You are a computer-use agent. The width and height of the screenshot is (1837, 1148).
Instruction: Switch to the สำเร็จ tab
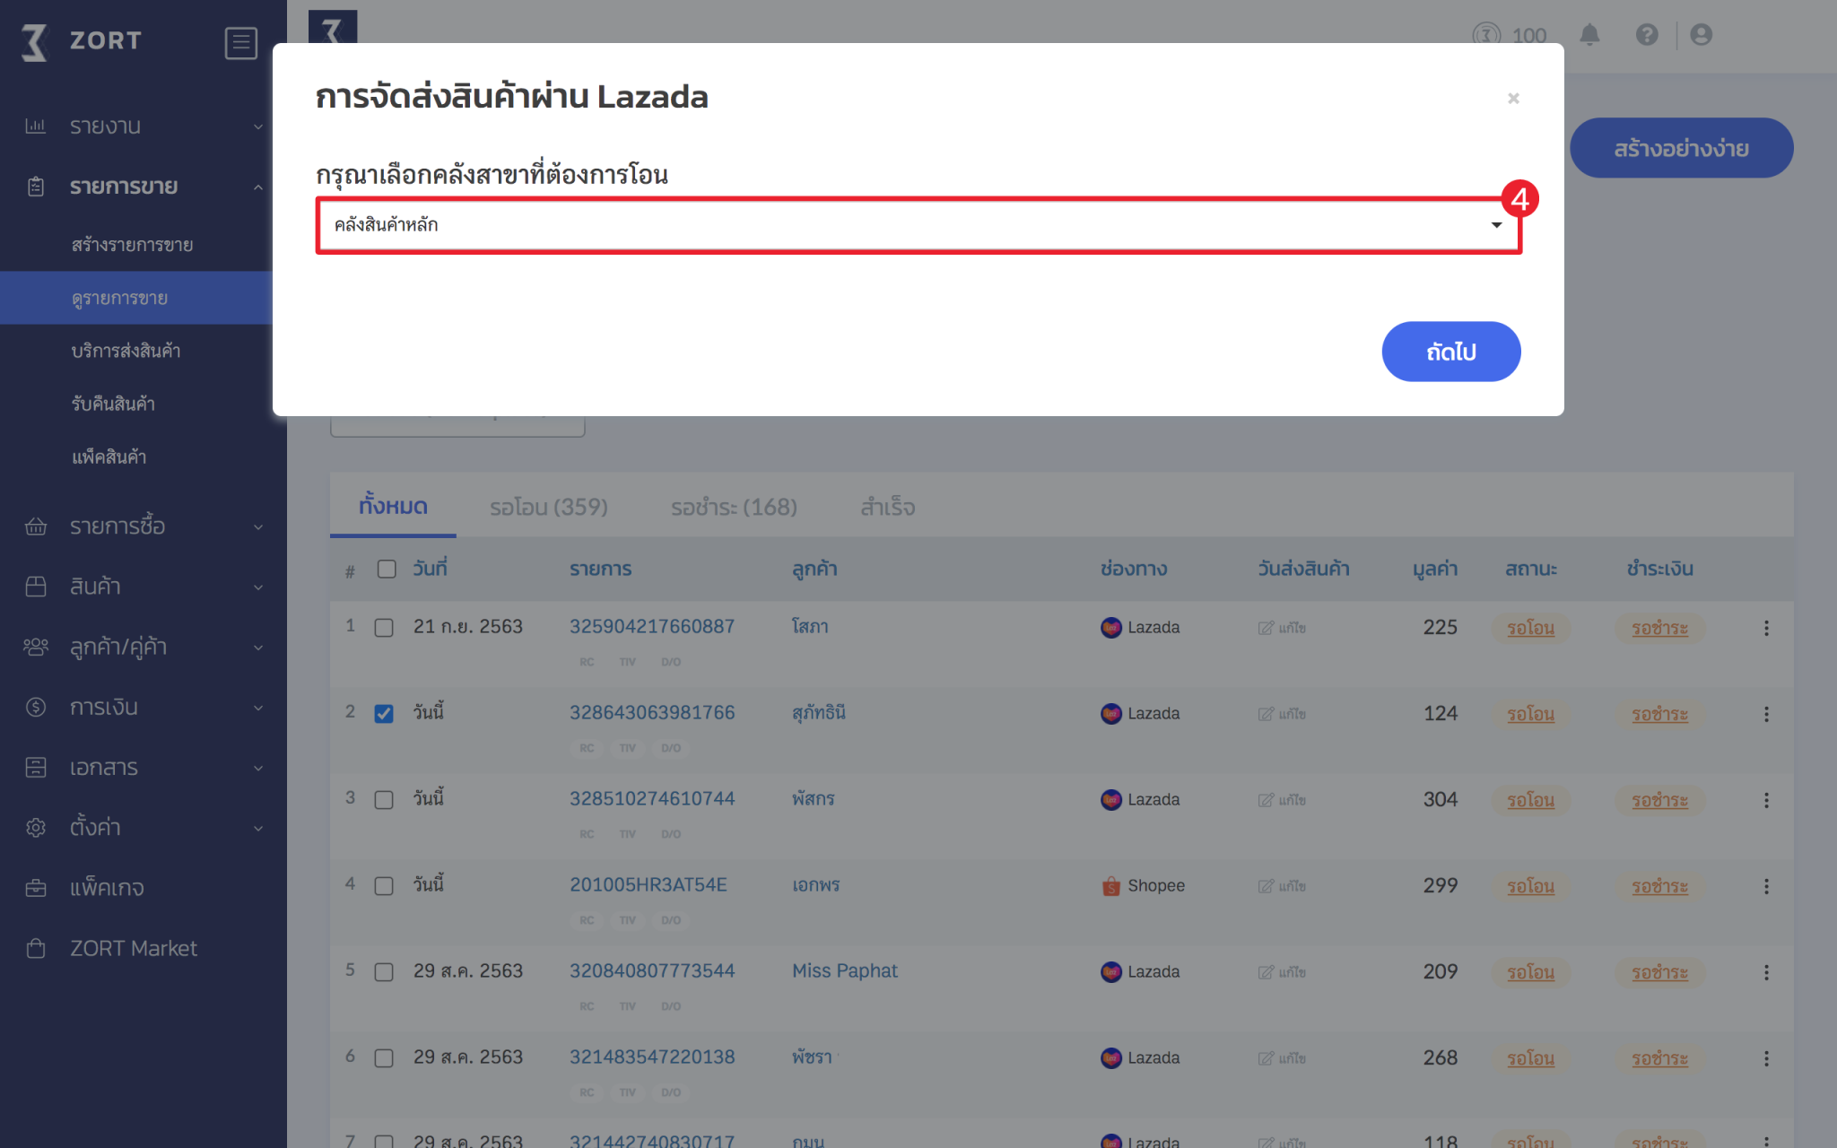coord(887,508)
